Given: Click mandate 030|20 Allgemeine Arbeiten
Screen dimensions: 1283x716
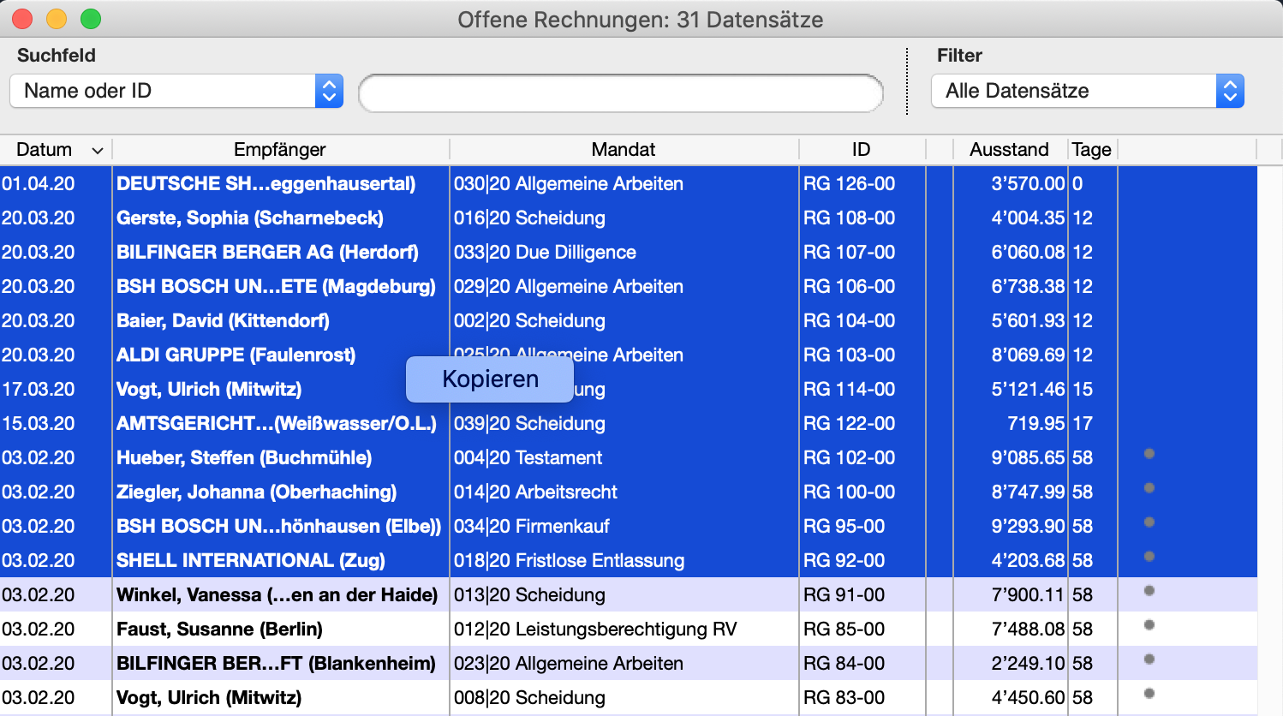Looking at the screenshot, I should click(x=569, y=184).
